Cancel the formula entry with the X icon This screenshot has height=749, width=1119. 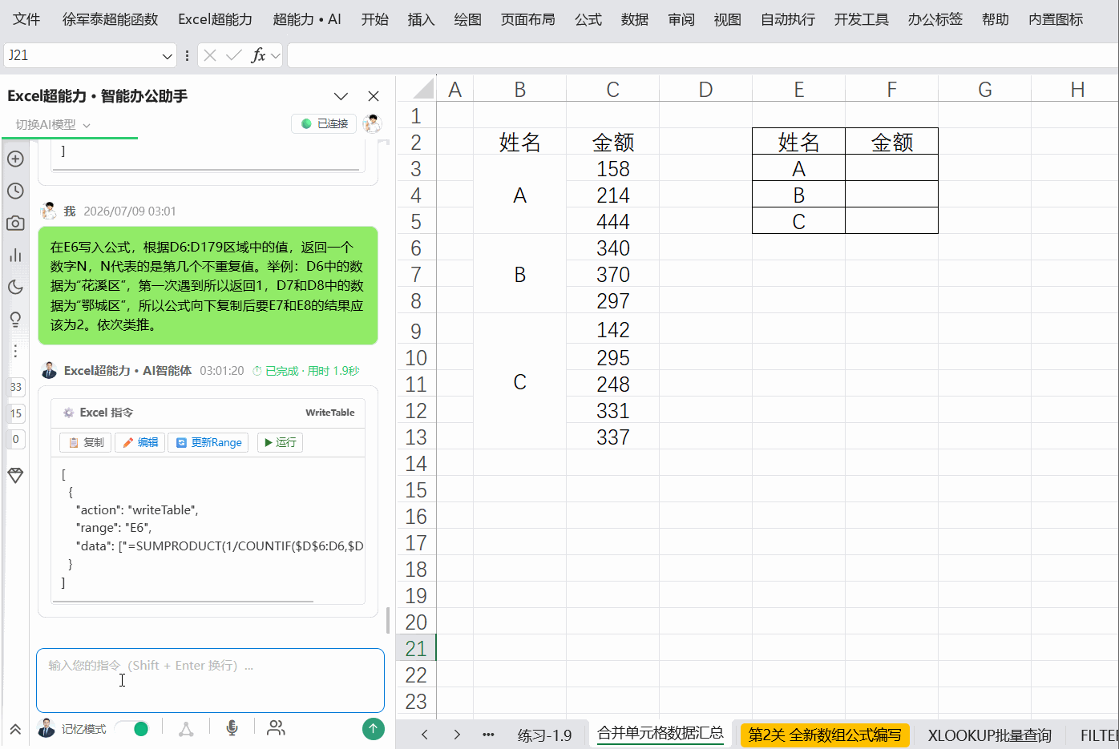coord(210,55)
